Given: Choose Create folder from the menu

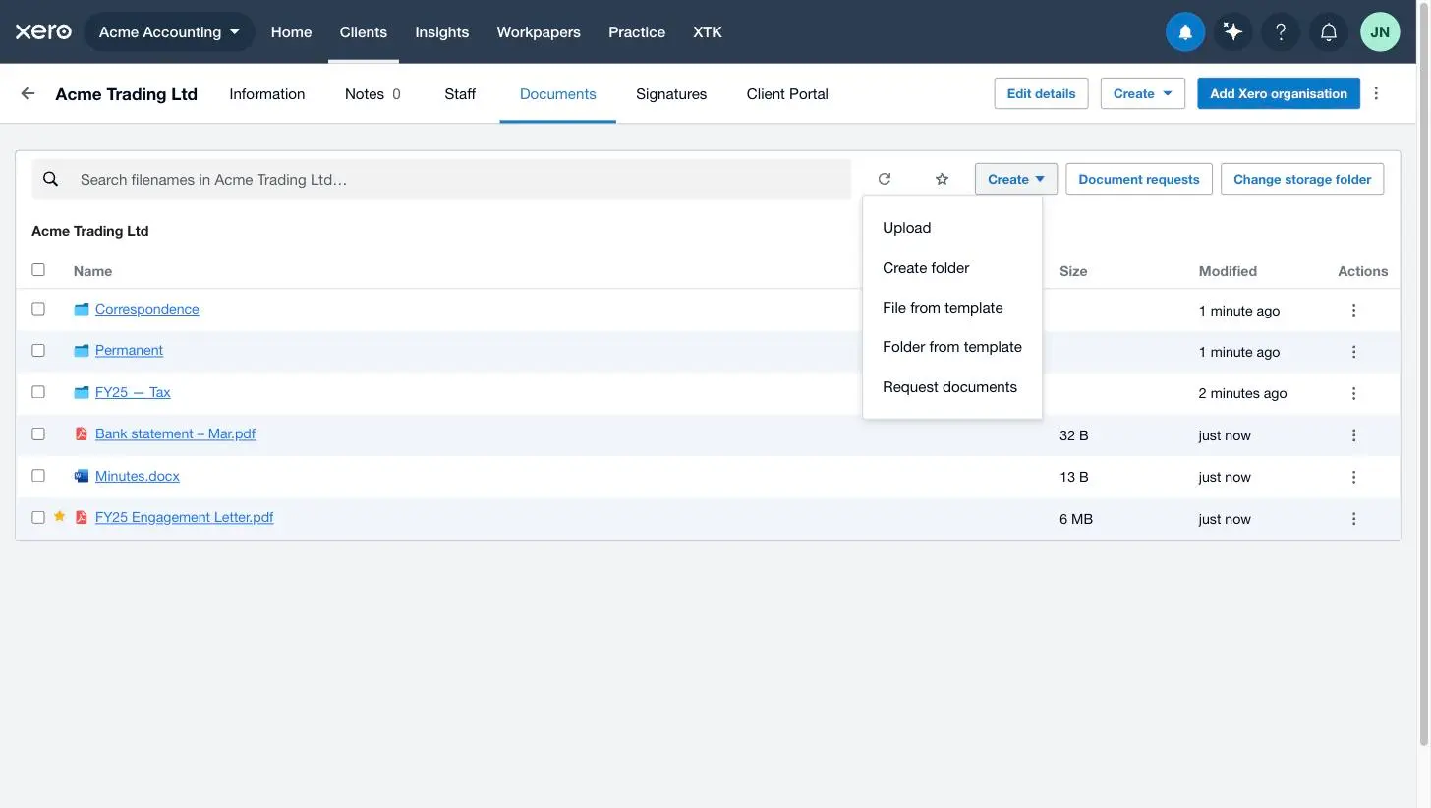Looking at the screenshot, I should (x=952, y=267).
